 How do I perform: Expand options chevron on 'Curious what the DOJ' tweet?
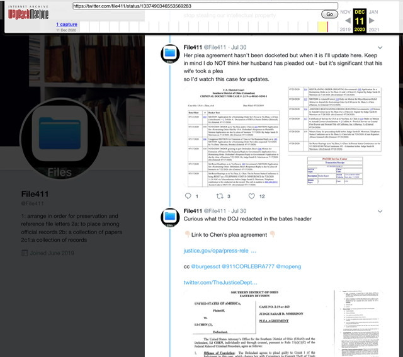pos(380,212)
